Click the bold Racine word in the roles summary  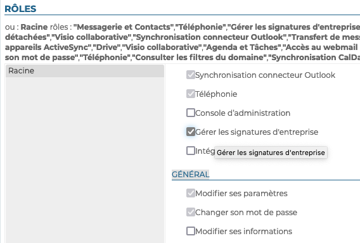click(34, 27)
